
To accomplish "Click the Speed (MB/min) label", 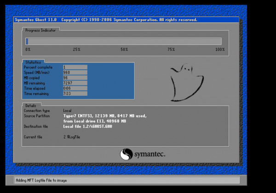I will [37, 72].
